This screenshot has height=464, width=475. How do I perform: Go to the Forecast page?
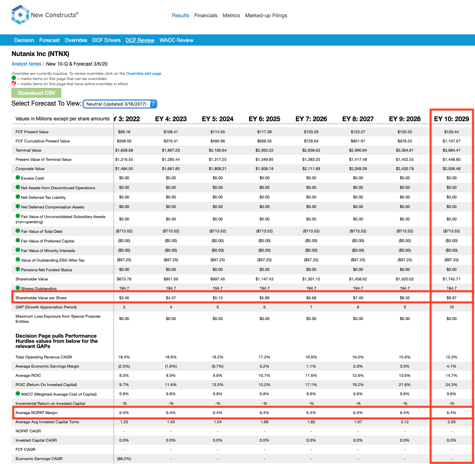(x=49, y=40)
